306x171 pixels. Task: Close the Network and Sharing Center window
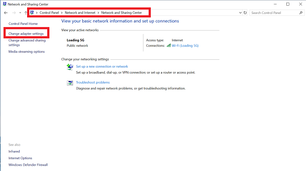(x=301, y=4)
